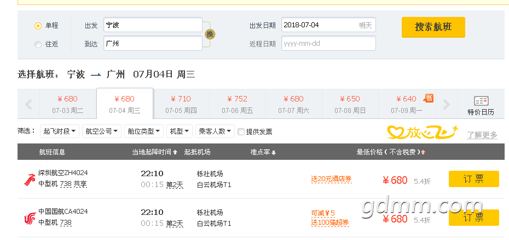This screenshot has height=240, width=509.
Task: Sort by 准点率 arrow
Action: point(274,153)
